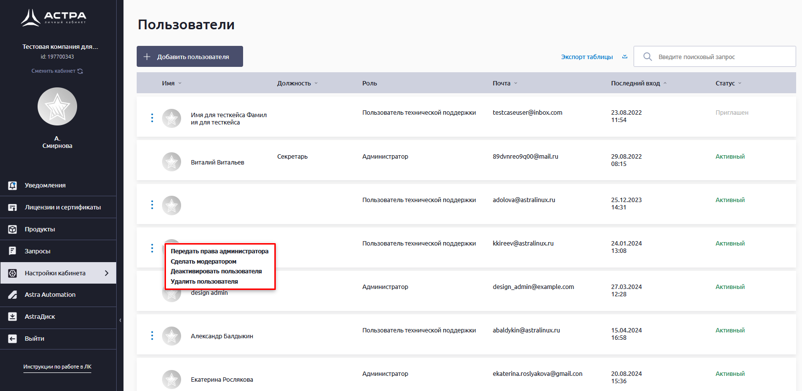Click the export download icon beside Экспорт таблицы
This screenshot has height=391, width=802.
point(625,57)
